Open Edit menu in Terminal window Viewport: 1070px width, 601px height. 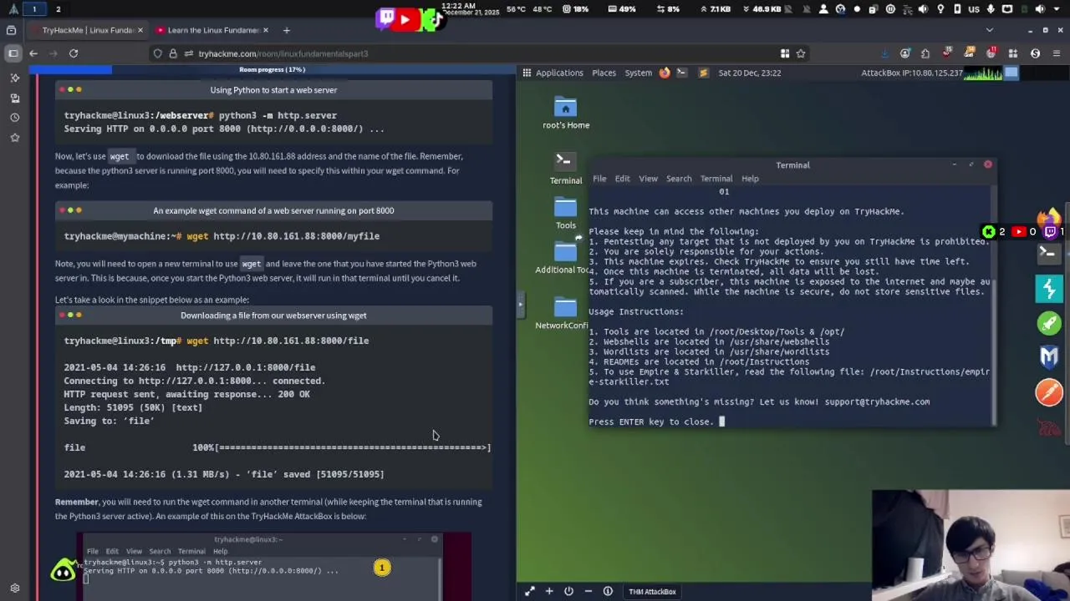pos(623,179)
